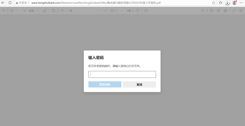Open the browser three-dot menu
The height and width of the screenshot is (126, 245).
tap(241, 3)
